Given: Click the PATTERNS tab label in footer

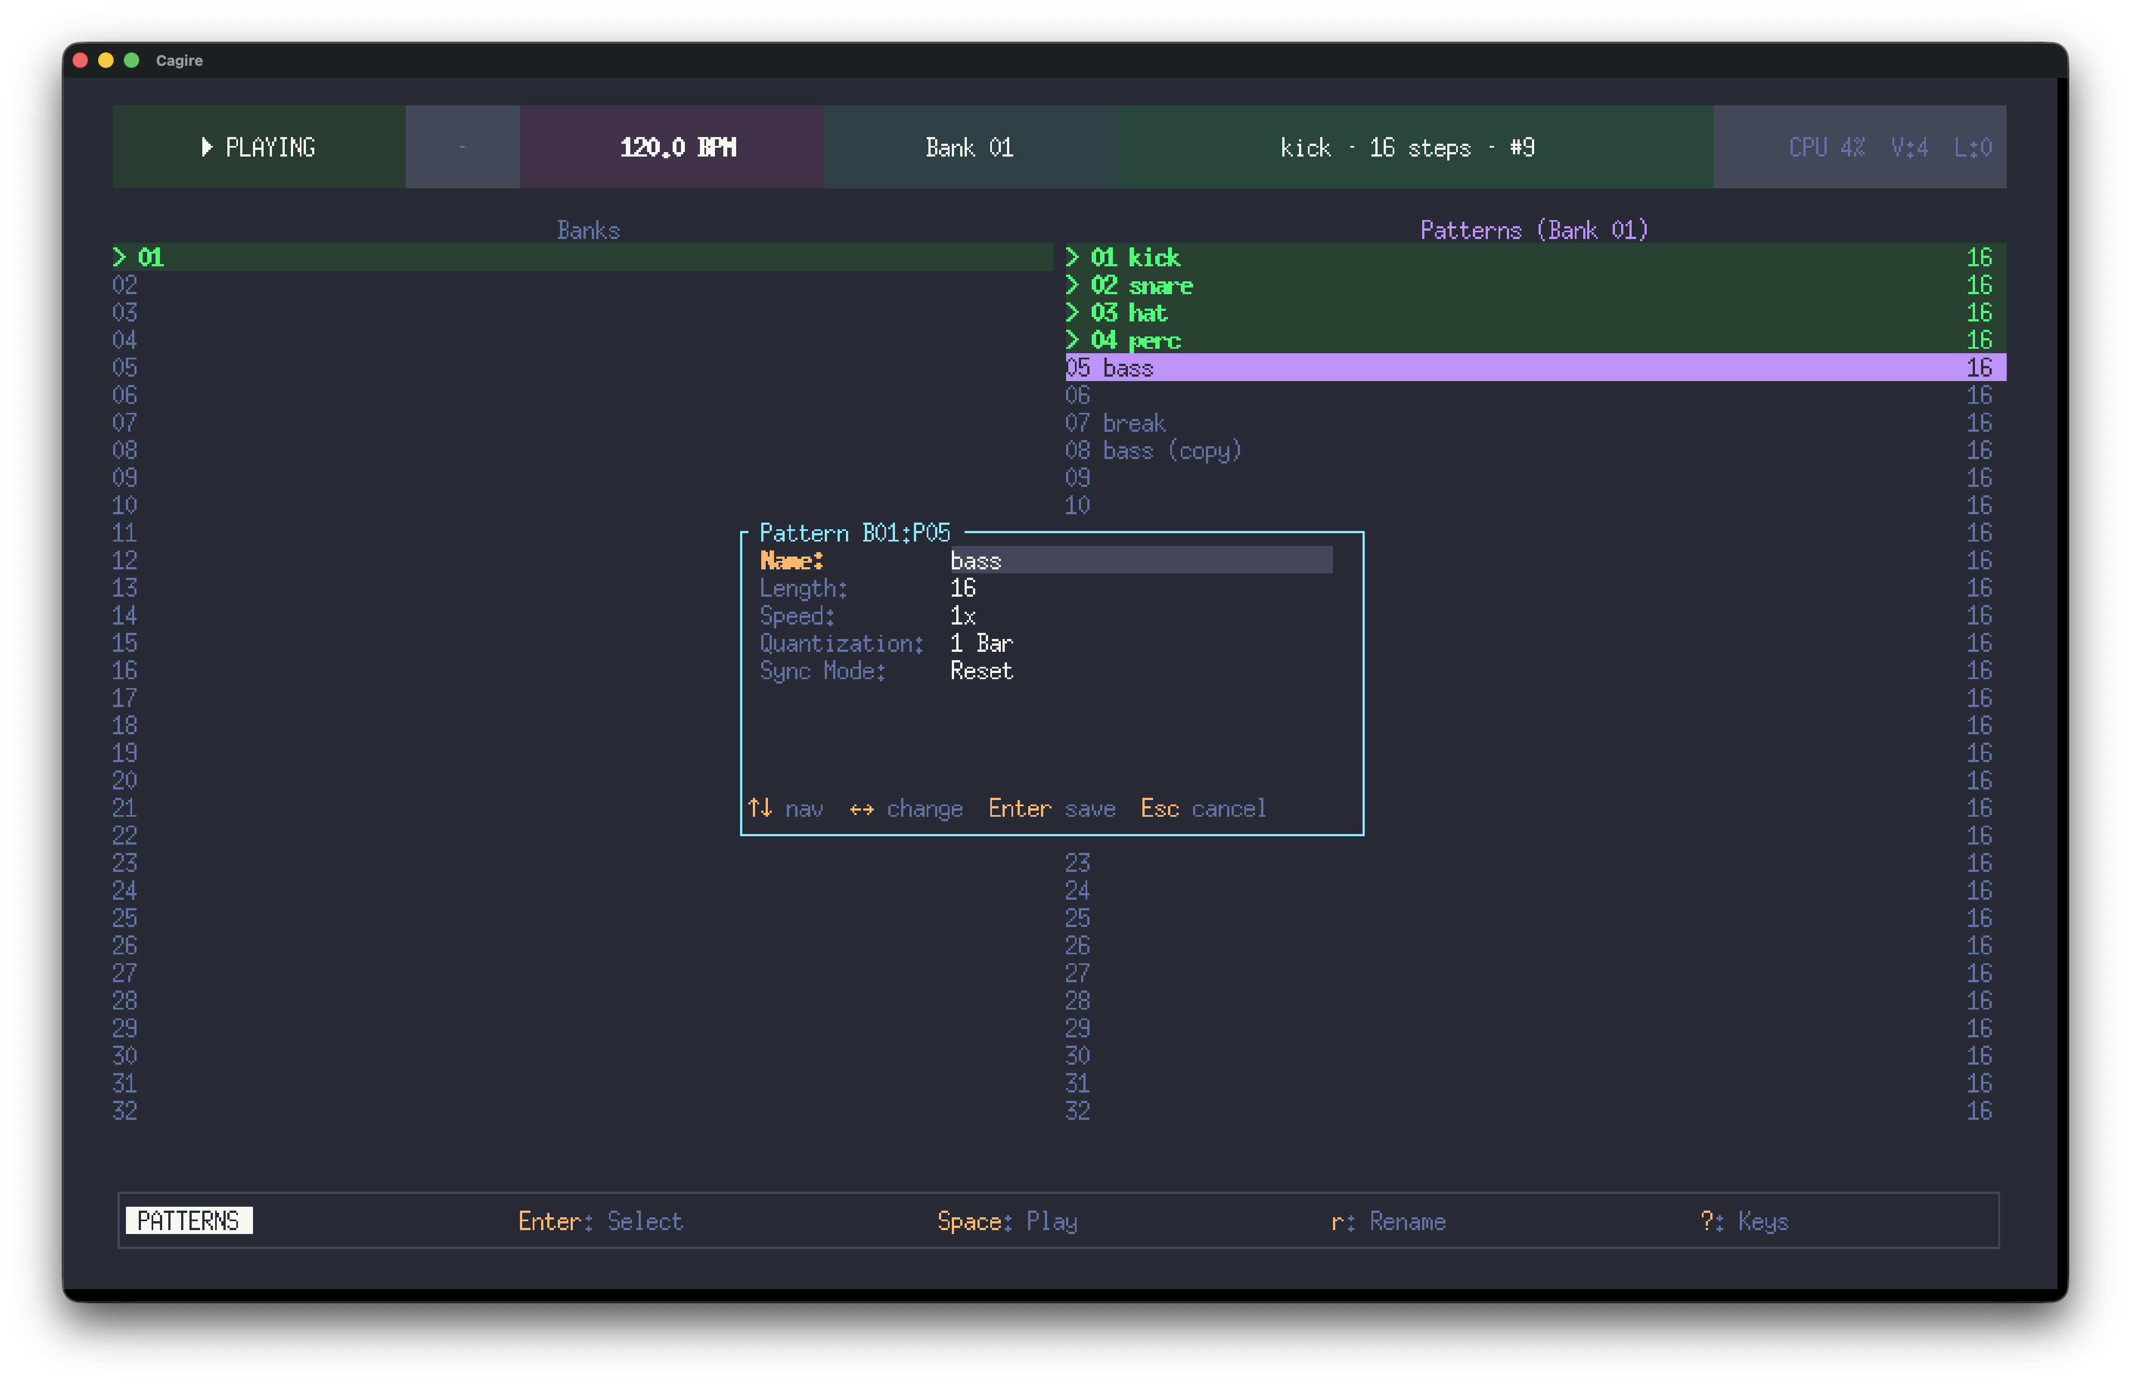Looking at the screenshot, I should pyautogui.click(x=189, y=1220).
